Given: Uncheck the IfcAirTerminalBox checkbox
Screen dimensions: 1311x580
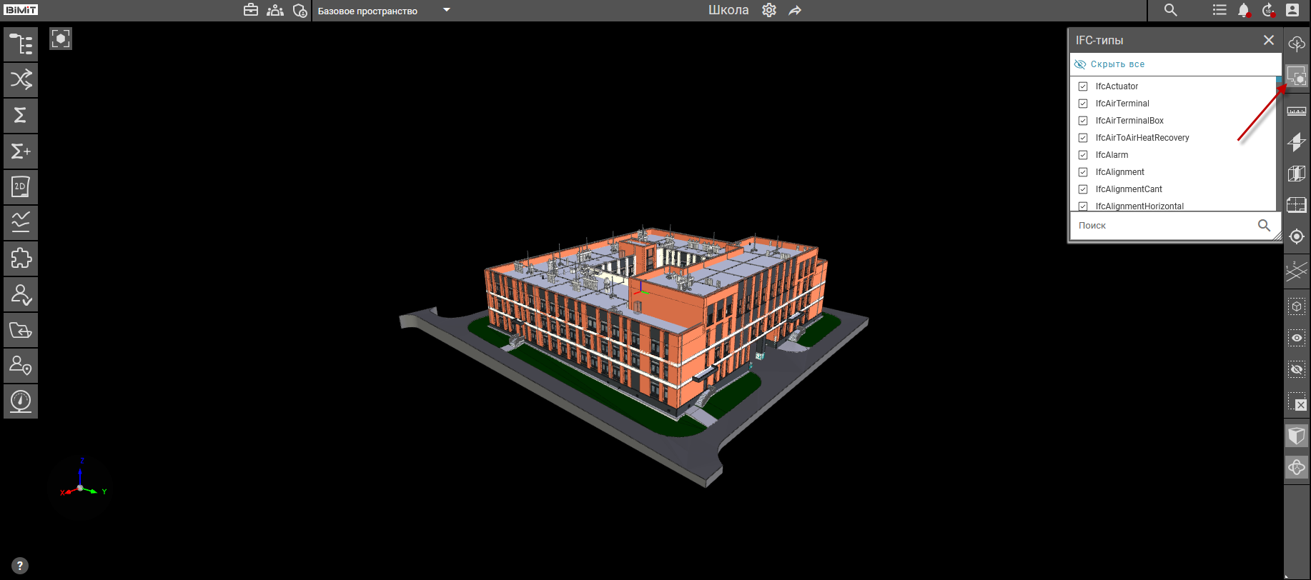Looking at the screenshot, I should tap(1083, 121).
